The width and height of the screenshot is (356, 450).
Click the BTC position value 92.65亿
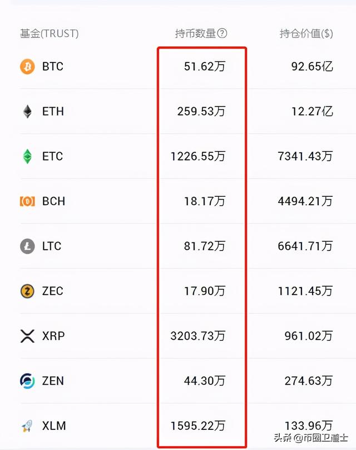coord(312,67)
